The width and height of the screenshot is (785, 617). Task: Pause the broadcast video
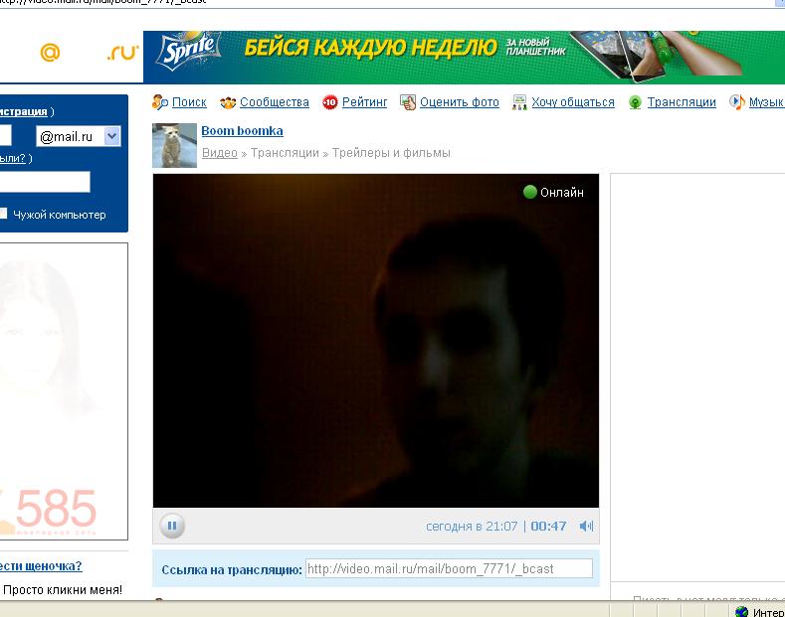click(x=172, y=526)
